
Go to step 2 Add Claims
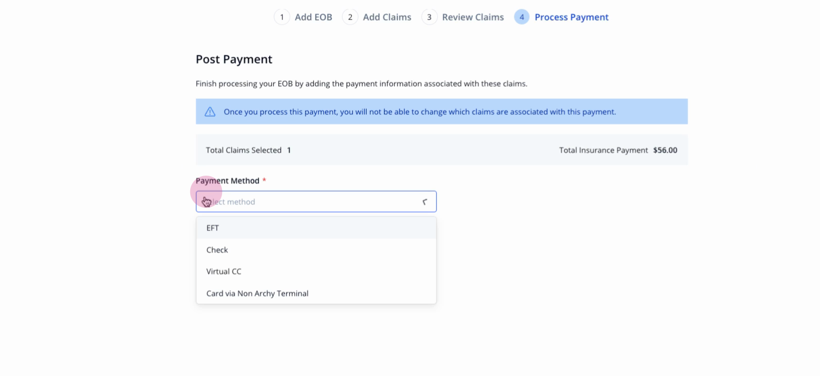[x=377, y=17]
